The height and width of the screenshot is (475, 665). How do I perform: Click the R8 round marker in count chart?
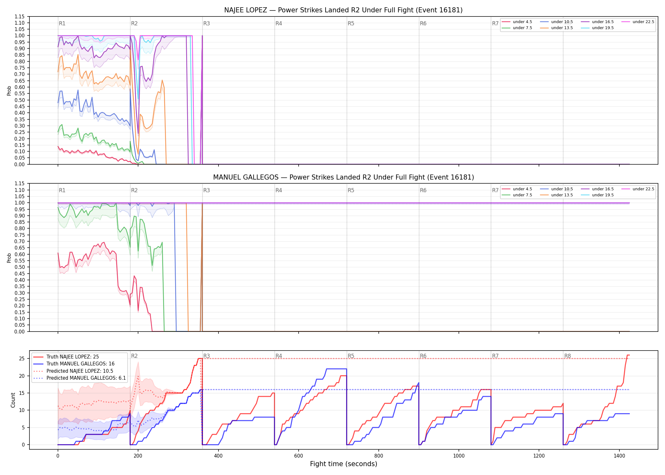coord(567,356)
